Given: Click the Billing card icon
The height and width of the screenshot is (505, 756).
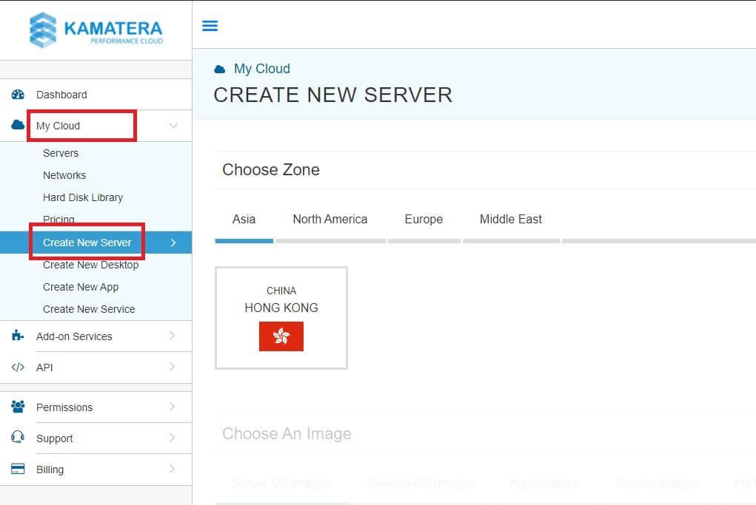Looking at the screenshot, I should pyautogui.click(x=18, y=469).
